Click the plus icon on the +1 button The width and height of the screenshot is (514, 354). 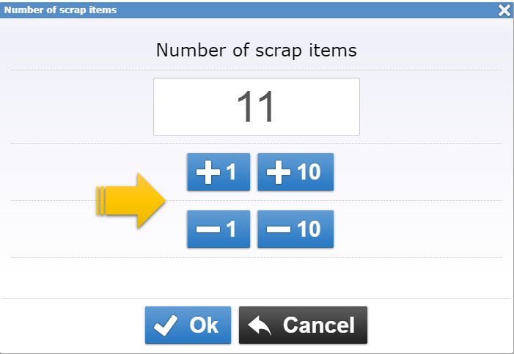pos(210,172)
